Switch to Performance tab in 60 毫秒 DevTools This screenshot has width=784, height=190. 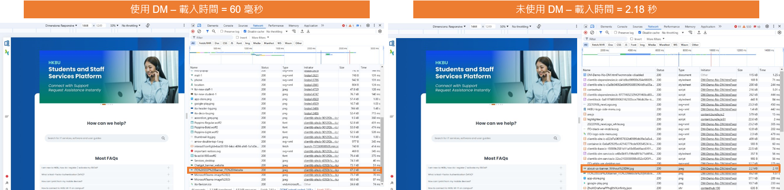276,26
